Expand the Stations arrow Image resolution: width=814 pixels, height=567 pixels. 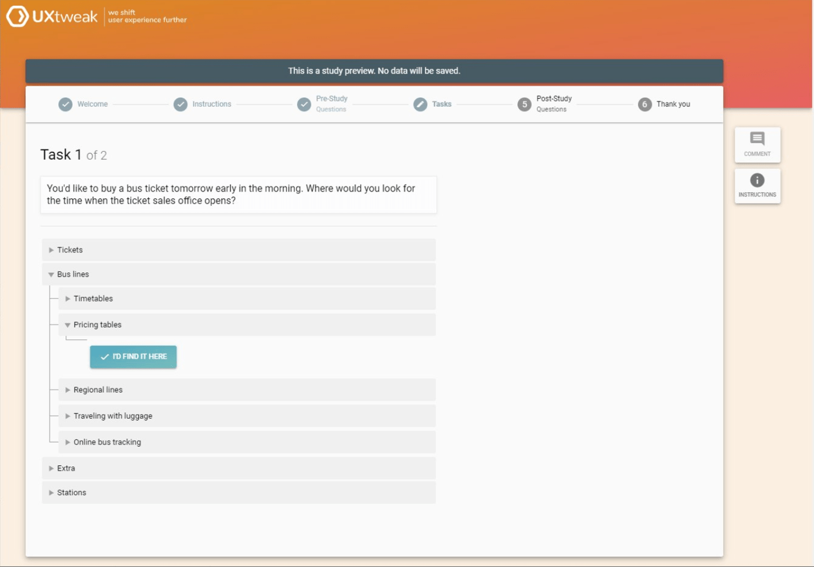(51, 493)
